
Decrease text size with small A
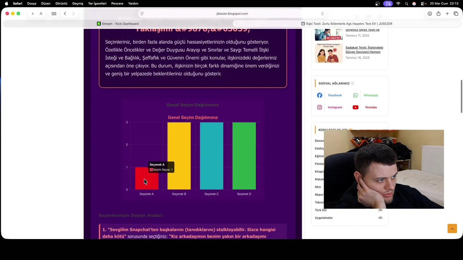[x=33, y=14]
